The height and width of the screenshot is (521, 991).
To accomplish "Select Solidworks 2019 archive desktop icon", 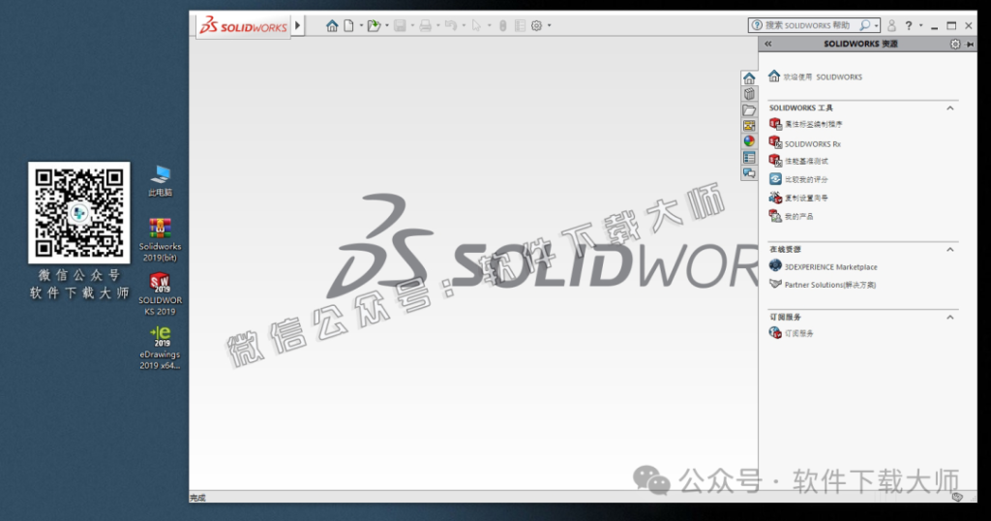I will (160, 240).
